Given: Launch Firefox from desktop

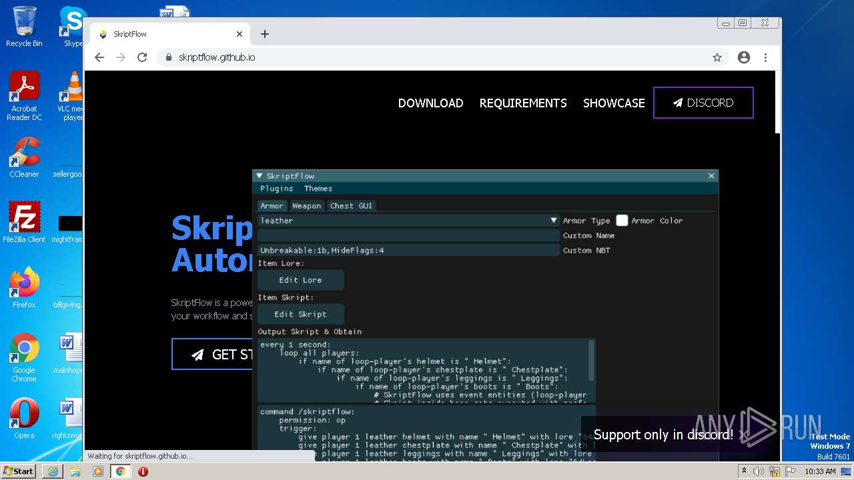Looking at the screenshot, I should pyautogui.click(x=24, y=287).
